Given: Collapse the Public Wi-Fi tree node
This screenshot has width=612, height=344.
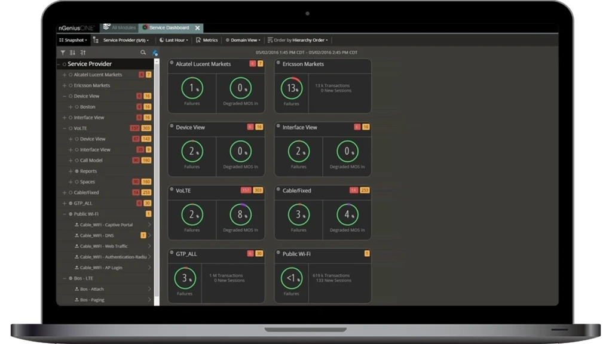Looking at the screenshot, I should [65, 214].
